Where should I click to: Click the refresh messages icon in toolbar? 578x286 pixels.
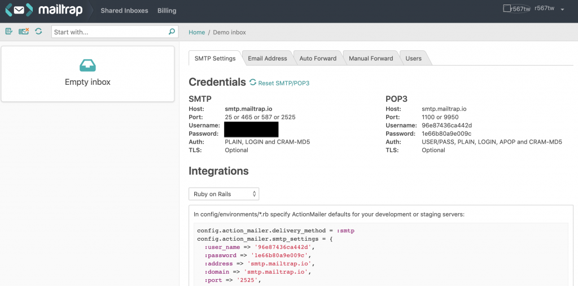(x=38, y=32)
